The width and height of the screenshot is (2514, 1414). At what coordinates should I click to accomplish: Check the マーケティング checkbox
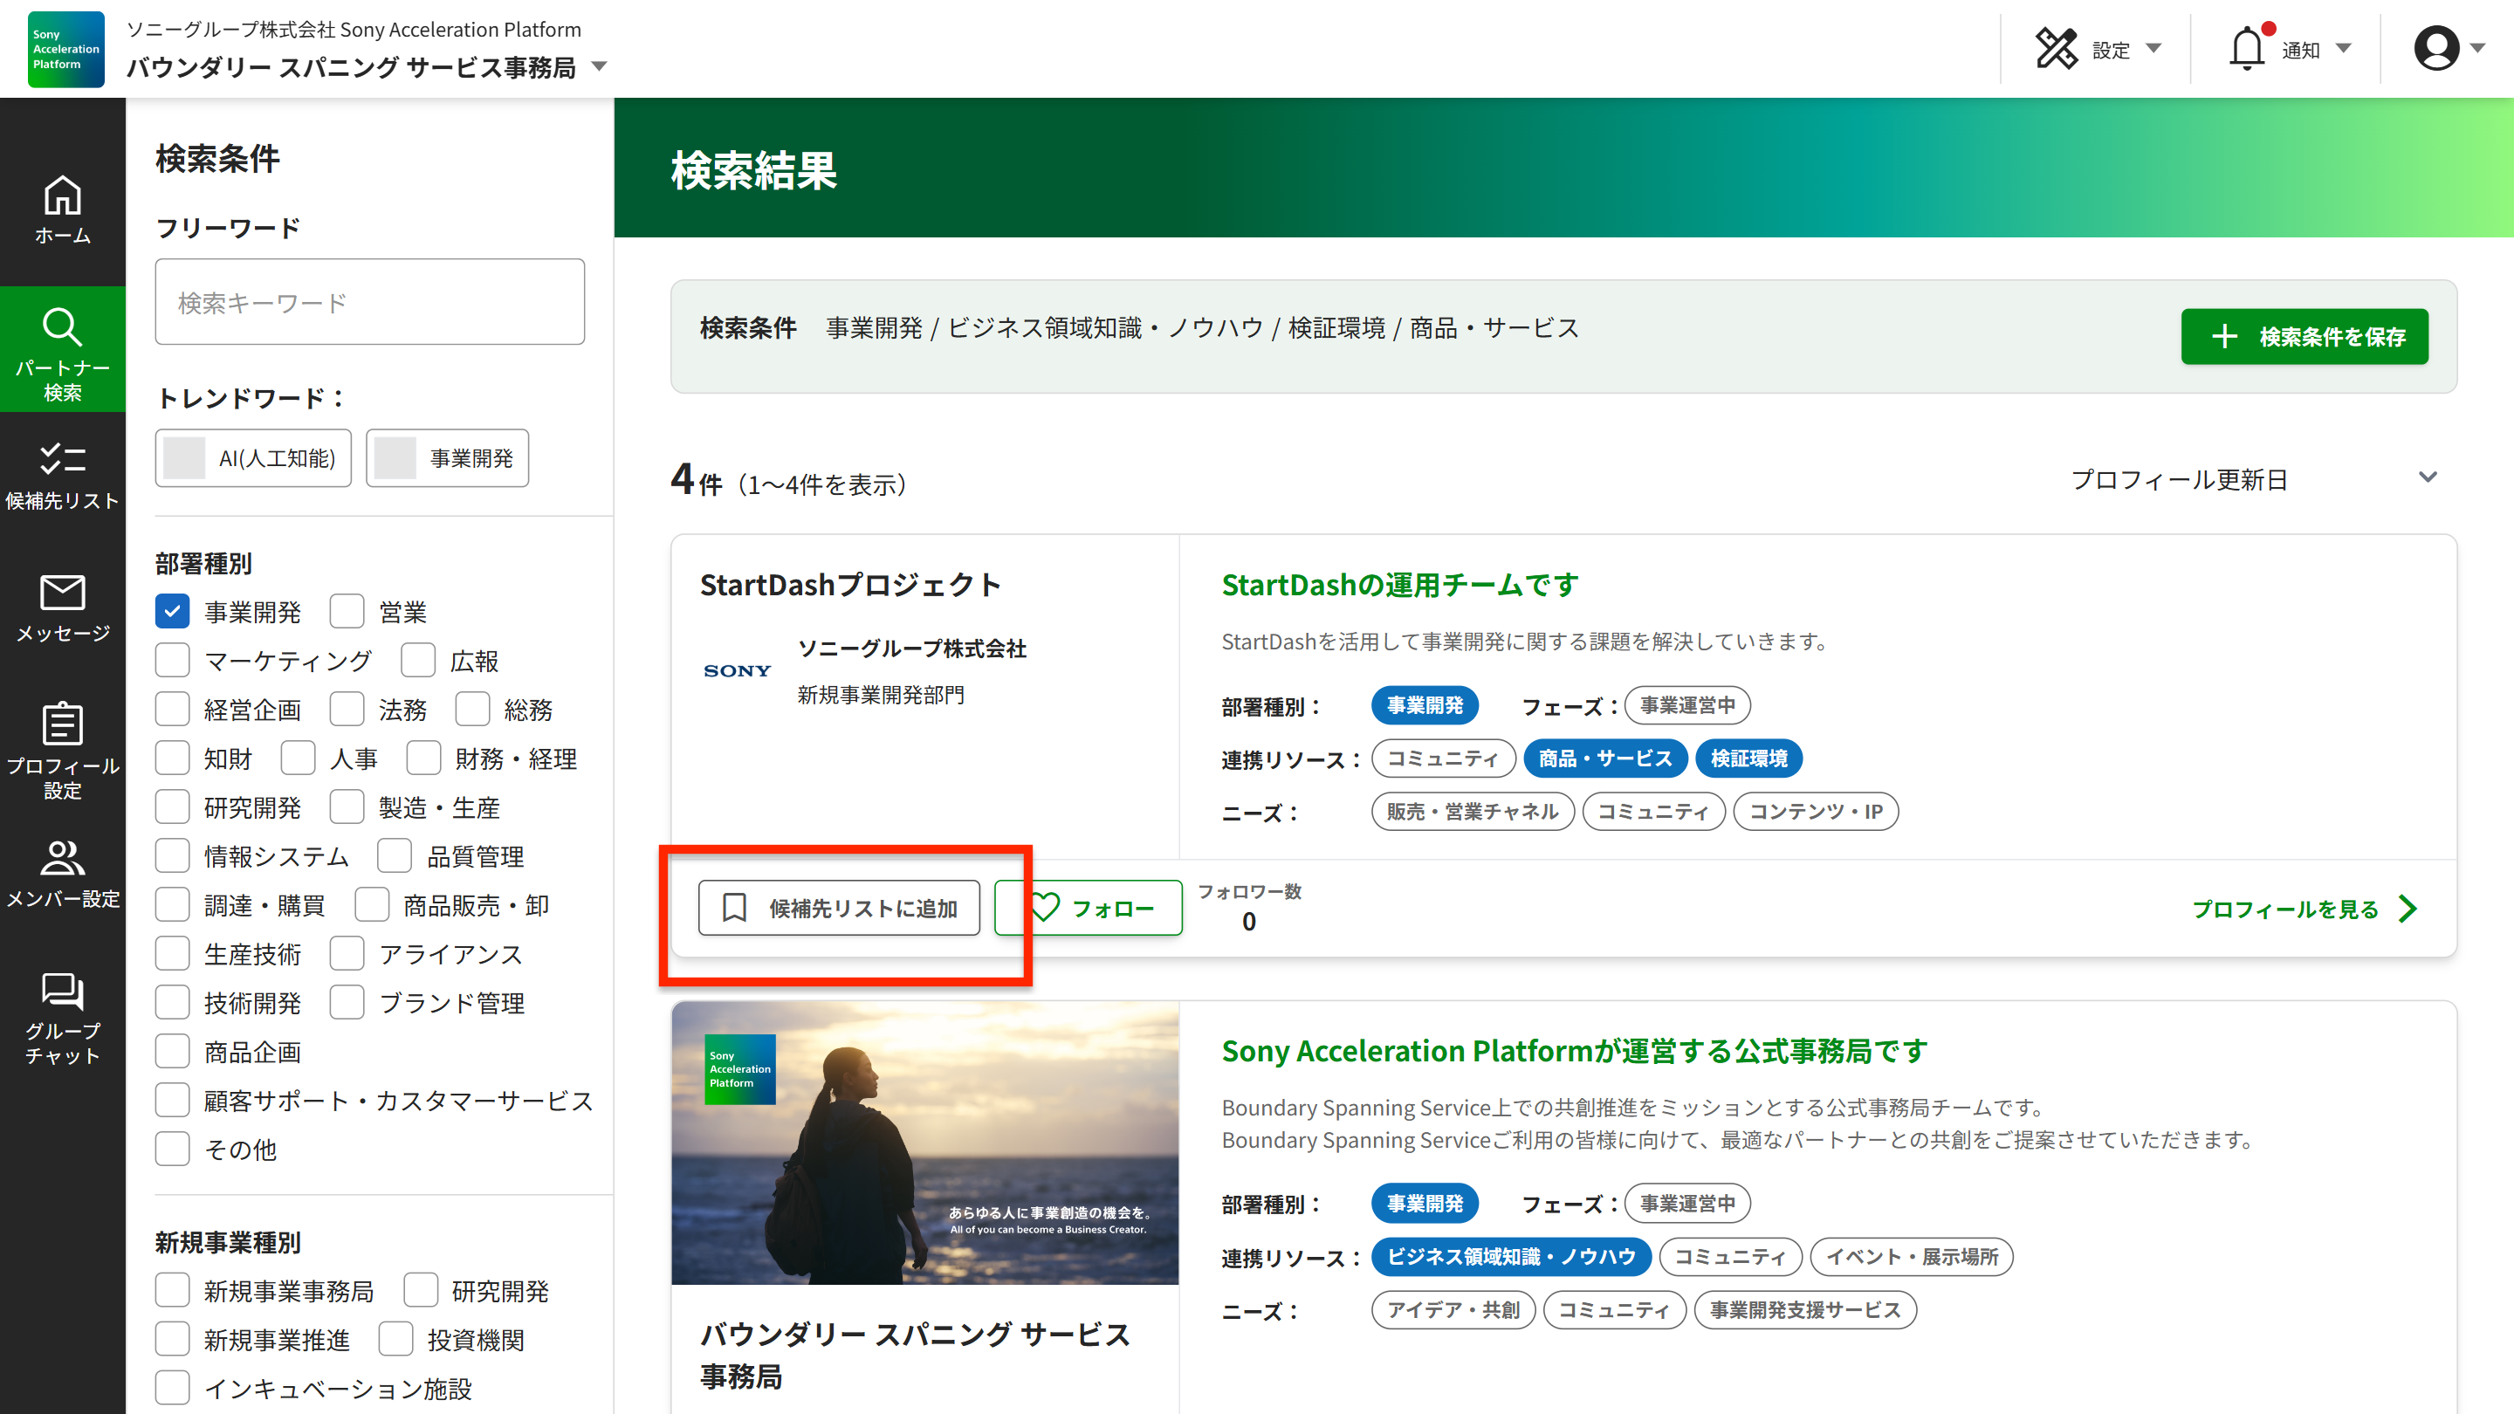[172, 661]
